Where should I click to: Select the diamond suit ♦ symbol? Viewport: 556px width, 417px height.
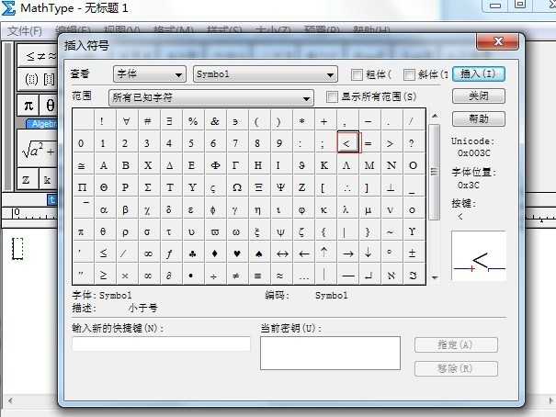(x=214, y=253)
